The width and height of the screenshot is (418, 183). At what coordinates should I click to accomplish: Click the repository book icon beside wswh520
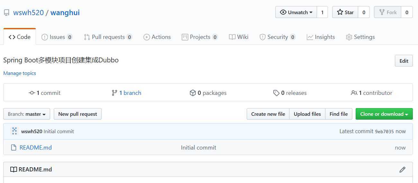coord(6,13)
